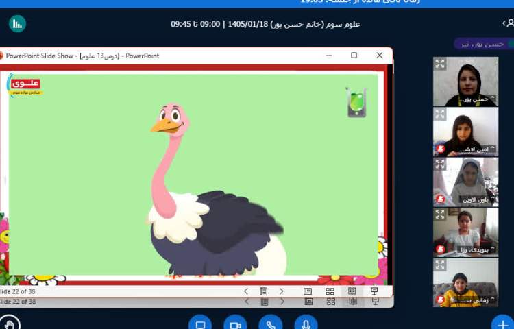Open the chevron on زمانی video label
This screenshot has width=514, height=329.
coord(492,299)
